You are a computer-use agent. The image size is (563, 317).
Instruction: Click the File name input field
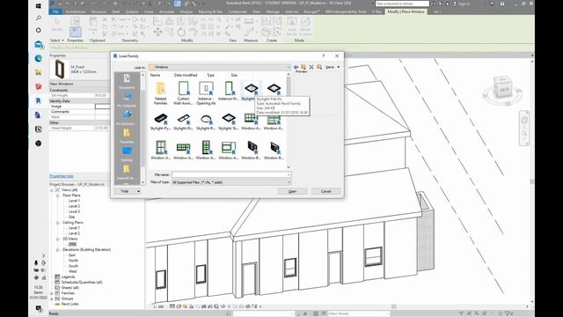231,174
